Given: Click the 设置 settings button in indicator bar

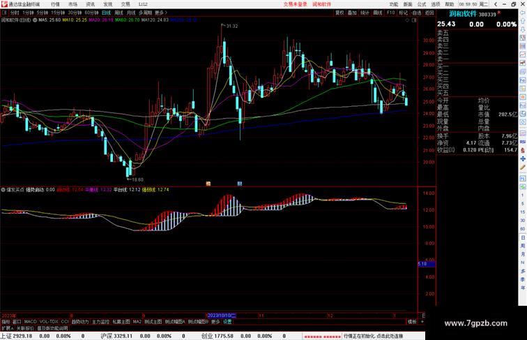Looking at the screenshot, I should [x=227, y=322].
